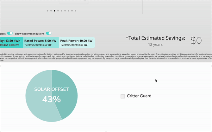Jump to the fourth carousel dot
Screen dimensions: 212x132
pyautogui.click(x=58, y=11)
